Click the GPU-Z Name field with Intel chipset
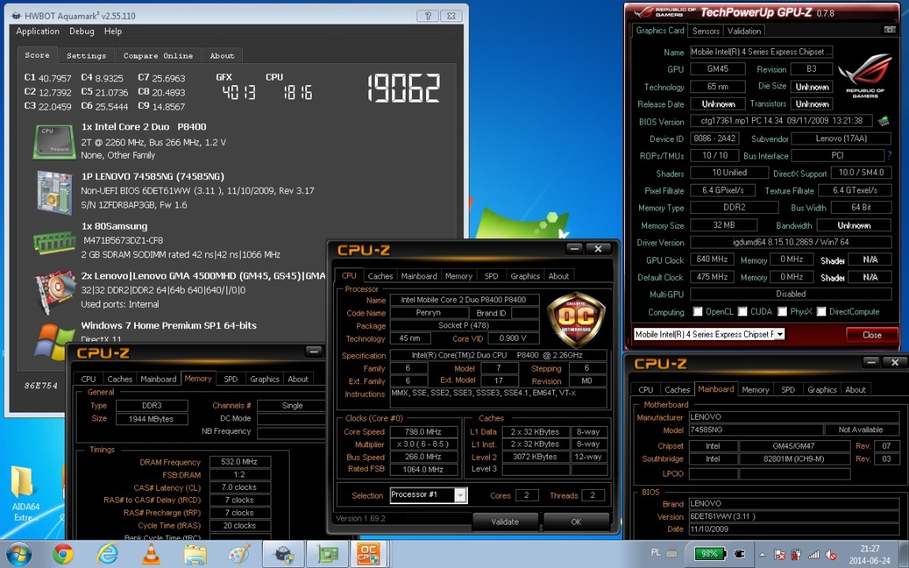The width and height of the screenshot is (909, 568). [x=761, y=51]
